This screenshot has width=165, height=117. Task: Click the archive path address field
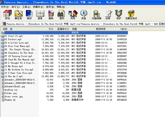[84, 24]
